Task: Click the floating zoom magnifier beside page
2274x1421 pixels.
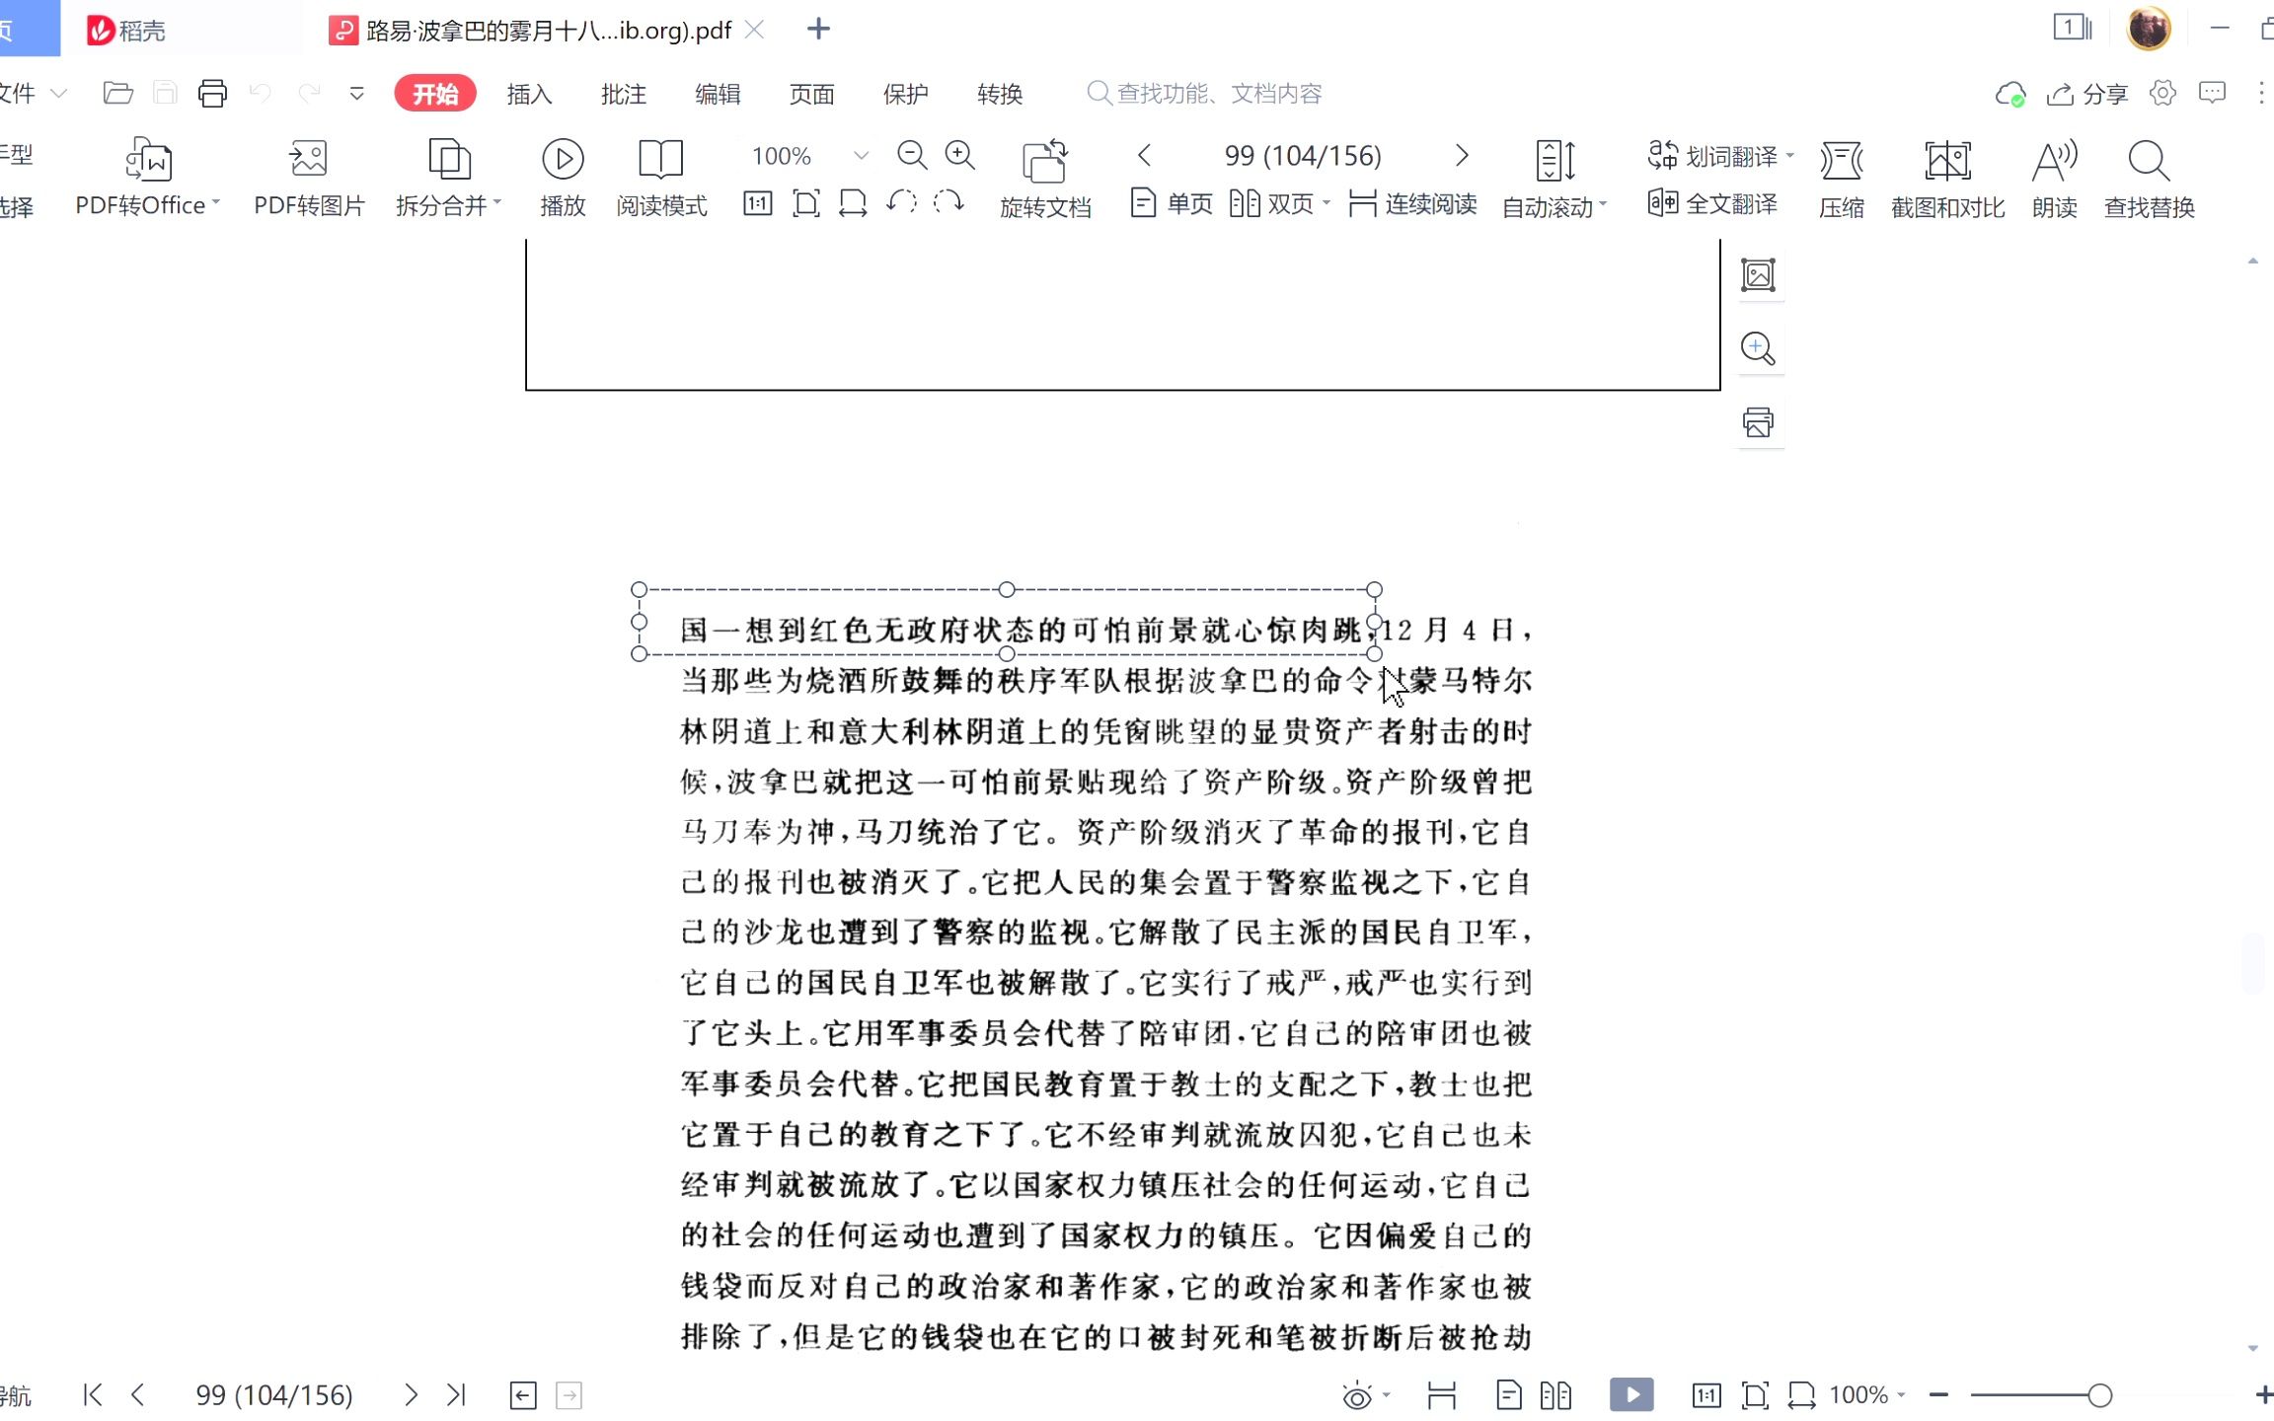Action: click(1758, 348)
